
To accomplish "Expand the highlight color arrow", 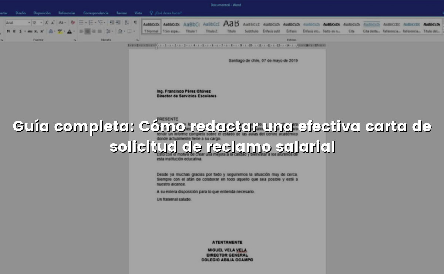I will [x=65, y=31].
